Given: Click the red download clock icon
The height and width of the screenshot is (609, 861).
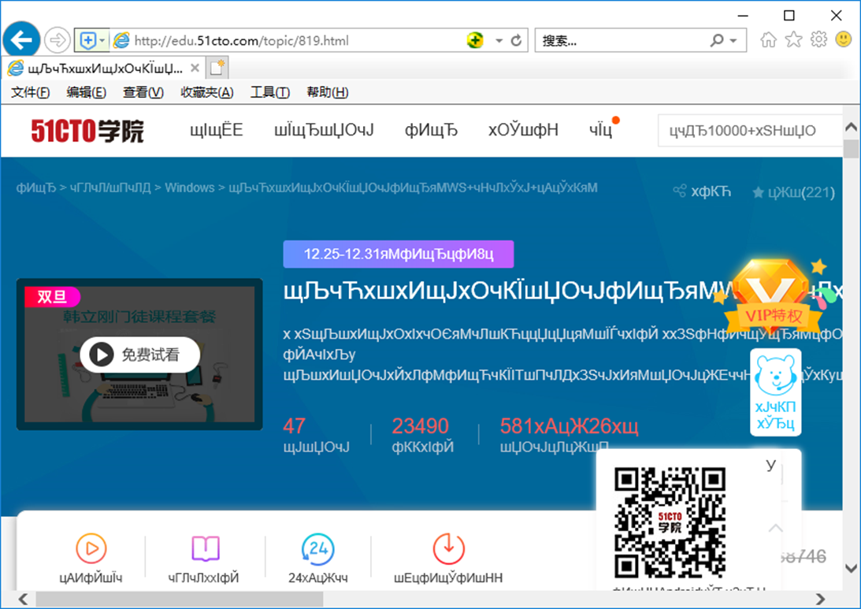Looking at the screenshot, I should coord(449,548).
